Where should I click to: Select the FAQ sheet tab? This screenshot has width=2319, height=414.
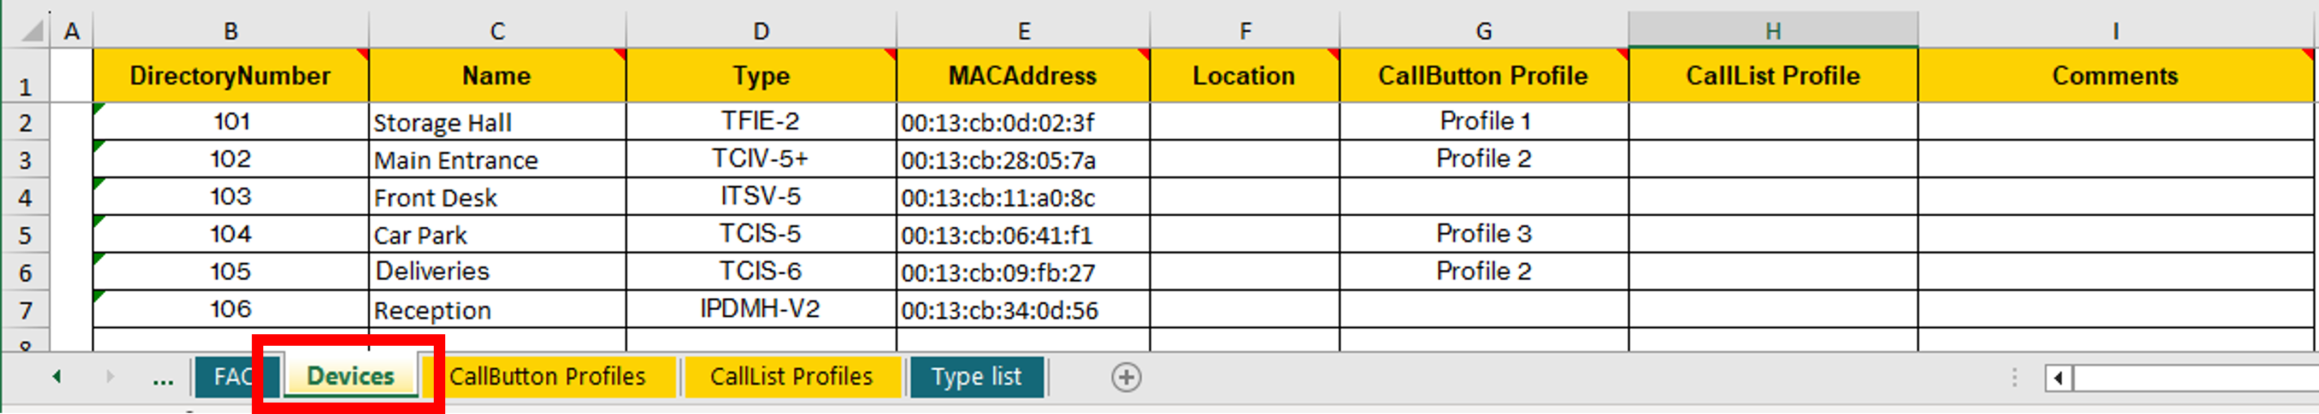click(x=229, y=376)
